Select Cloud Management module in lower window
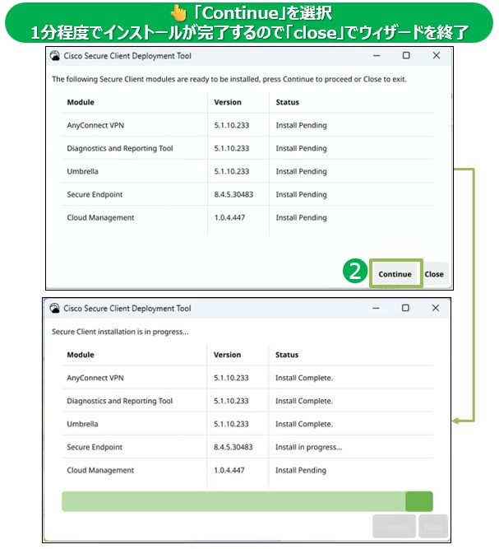This screenshot has height=549, width=499. (x=247, y=470)
